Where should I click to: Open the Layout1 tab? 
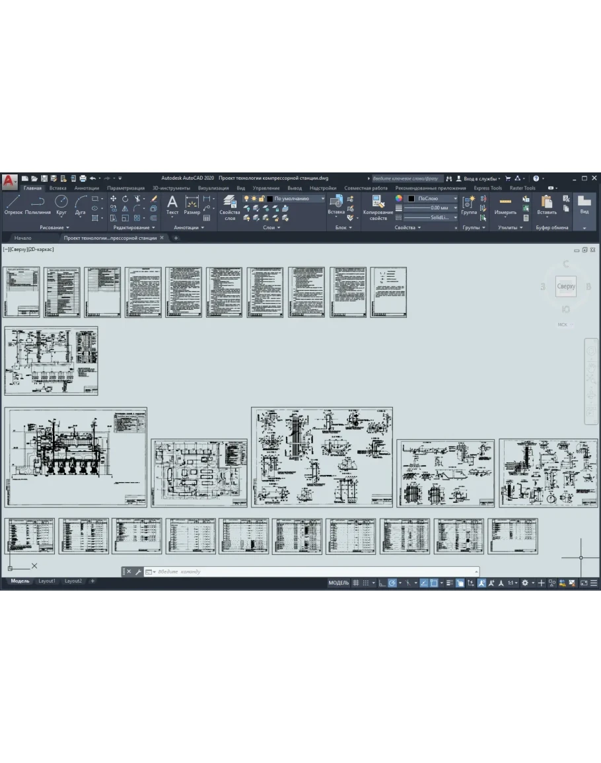click(47, 581)
